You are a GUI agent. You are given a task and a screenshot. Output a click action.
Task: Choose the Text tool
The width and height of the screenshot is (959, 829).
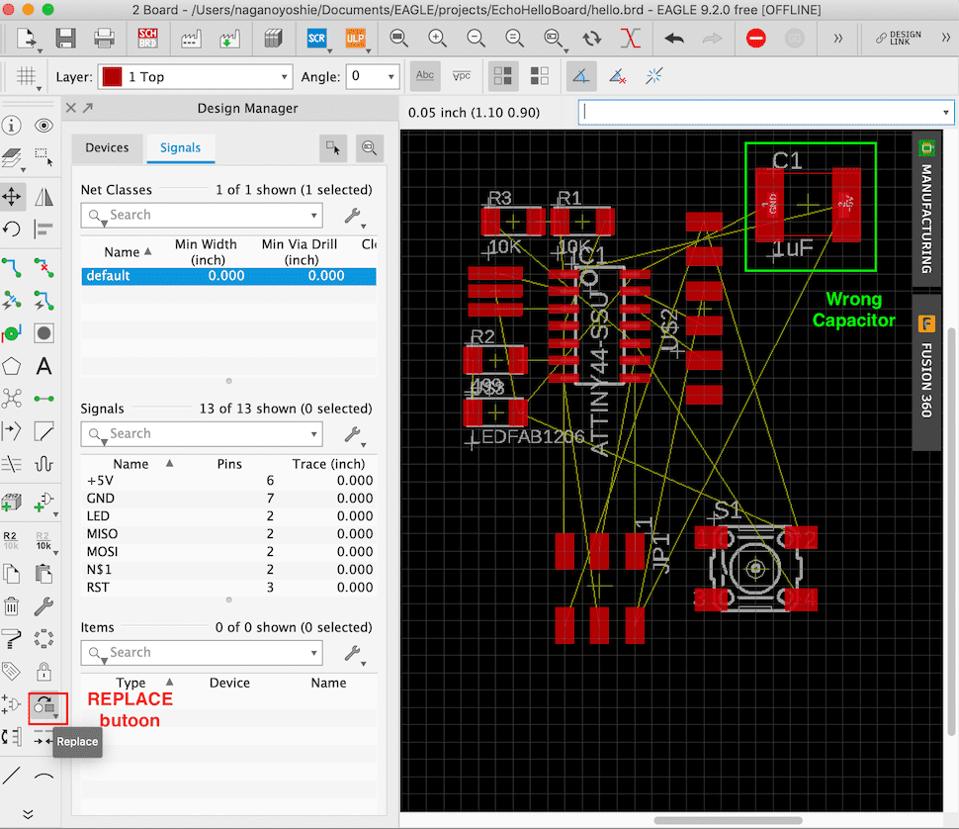click(x=44, y=366)
